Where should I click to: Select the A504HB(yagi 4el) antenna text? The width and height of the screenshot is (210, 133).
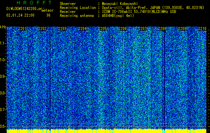click(x=118, y=16)
